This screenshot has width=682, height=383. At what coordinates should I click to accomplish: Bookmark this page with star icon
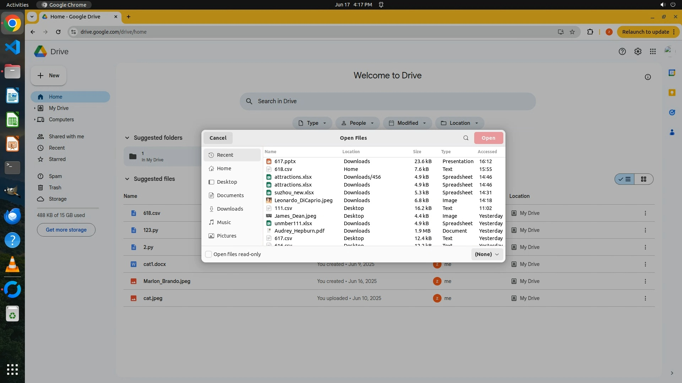pos(572,32)
